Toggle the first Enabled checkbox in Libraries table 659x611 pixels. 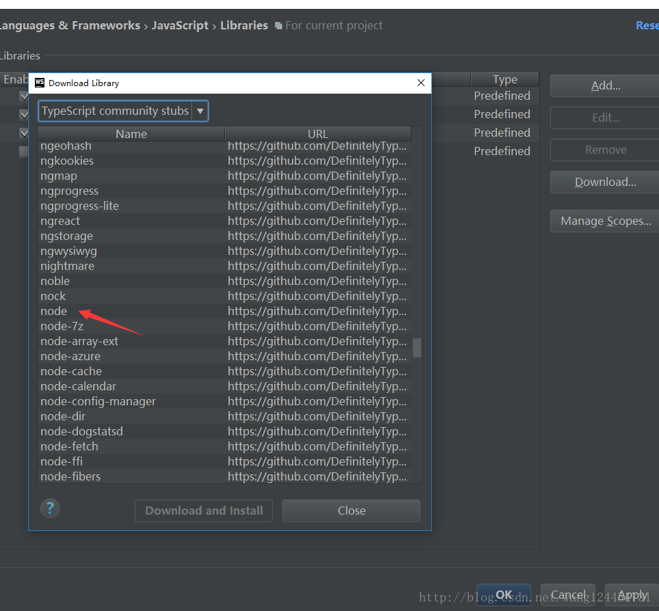tap(24, 96)
